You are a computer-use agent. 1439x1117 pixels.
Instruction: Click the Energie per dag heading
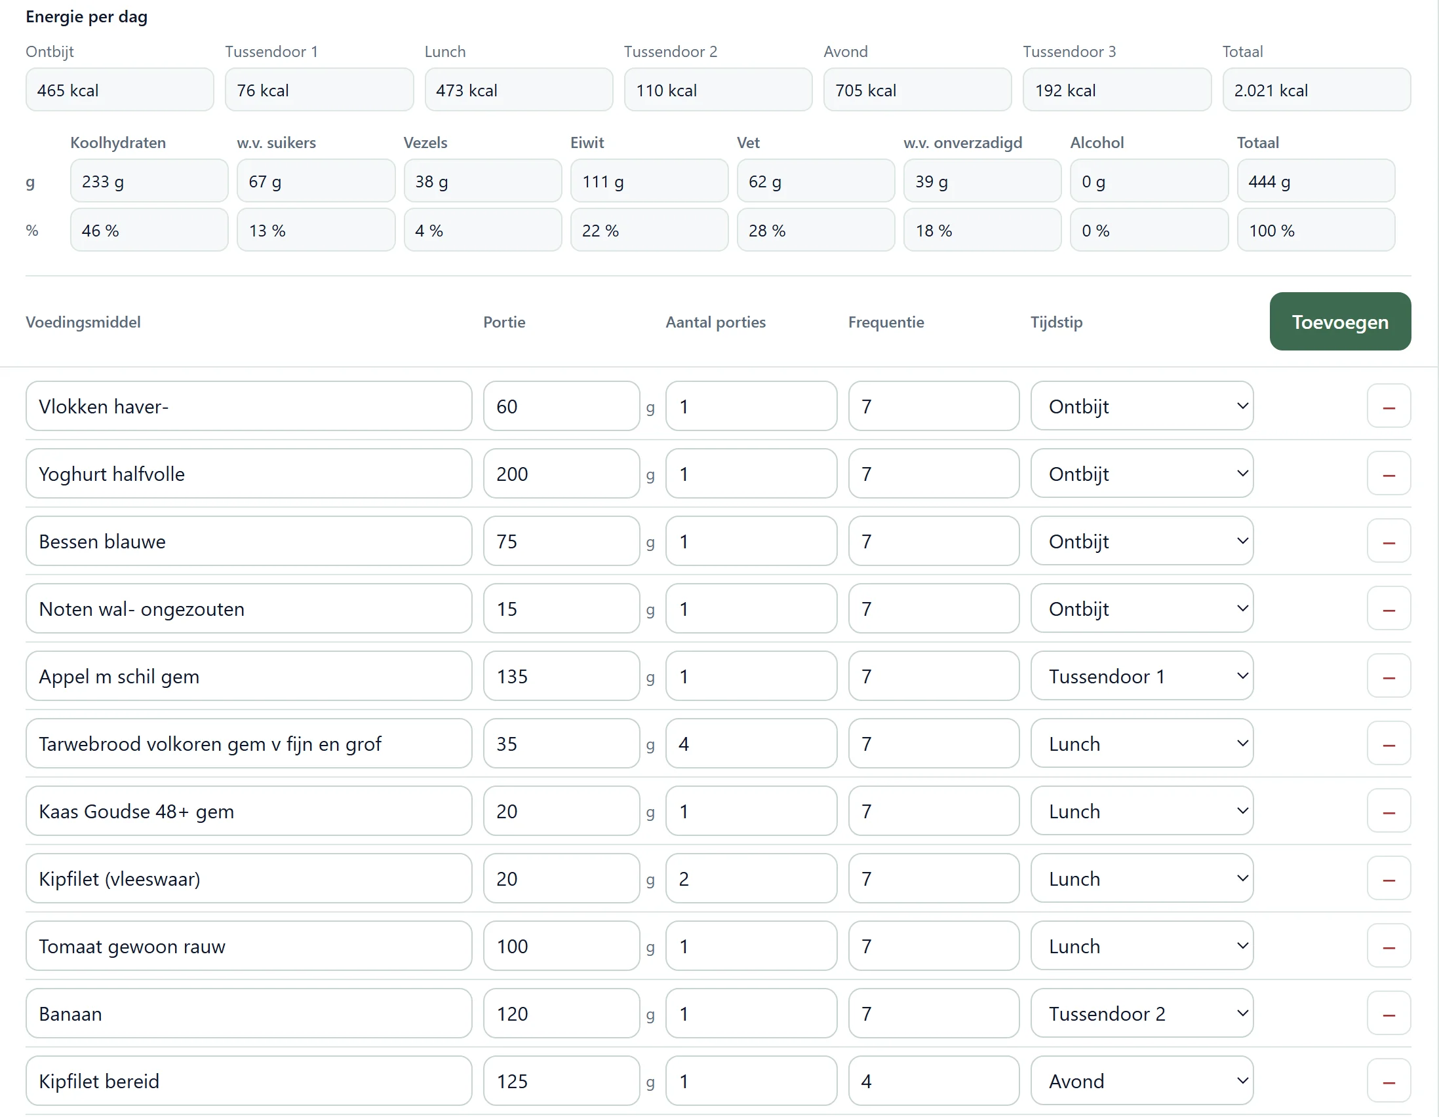pyautogui.click(x=87, y=16)
